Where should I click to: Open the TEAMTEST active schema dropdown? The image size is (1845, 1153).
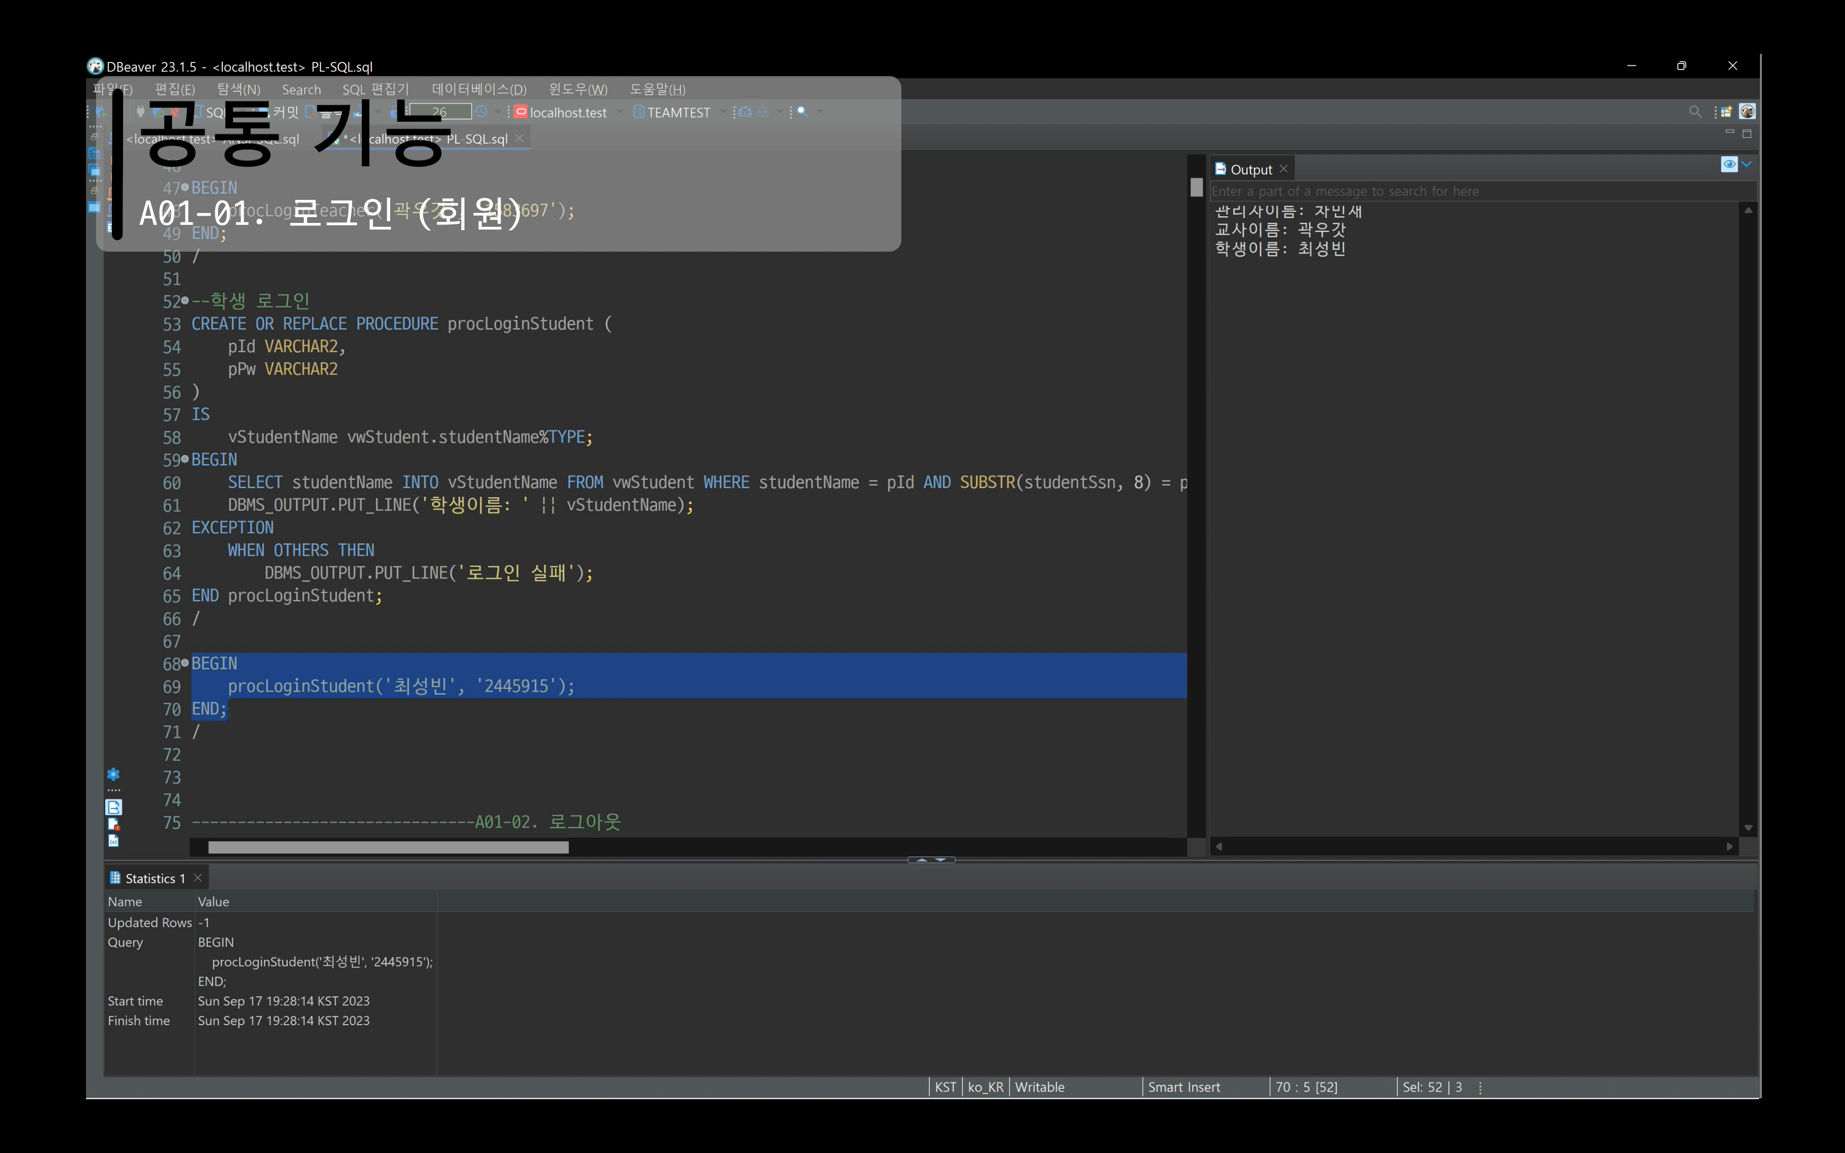(678, 112)
